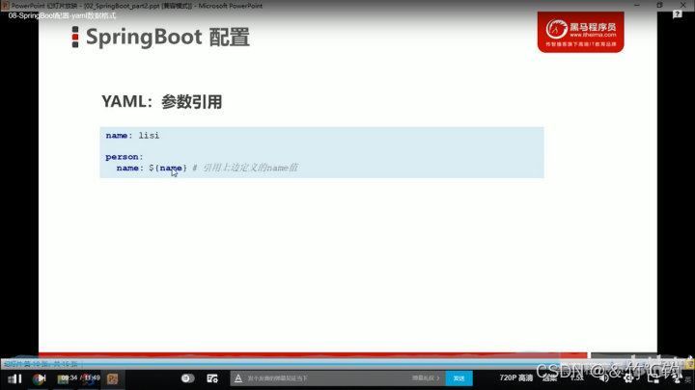This screenshot has height=390, width=695.
Task: Click the slide heading YAML：参数引用
Action: pyautogui.click(x=162, y=102)
